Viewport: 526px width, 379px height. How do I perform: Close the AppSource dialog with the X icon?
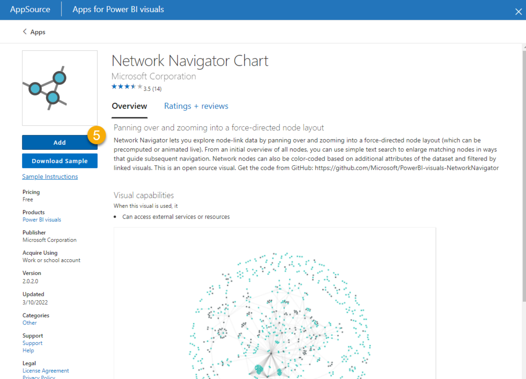click(x=518, y=12)
